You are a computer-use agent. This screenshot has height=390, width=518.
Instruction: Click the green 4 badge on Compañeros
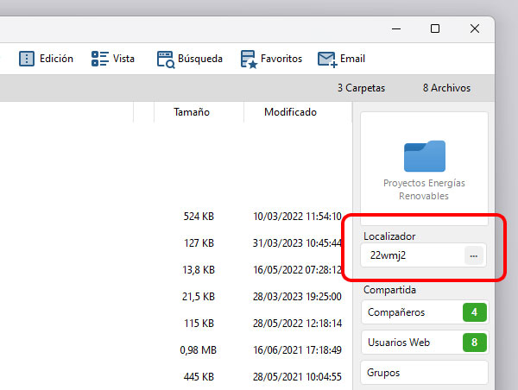tap(474, 312)
